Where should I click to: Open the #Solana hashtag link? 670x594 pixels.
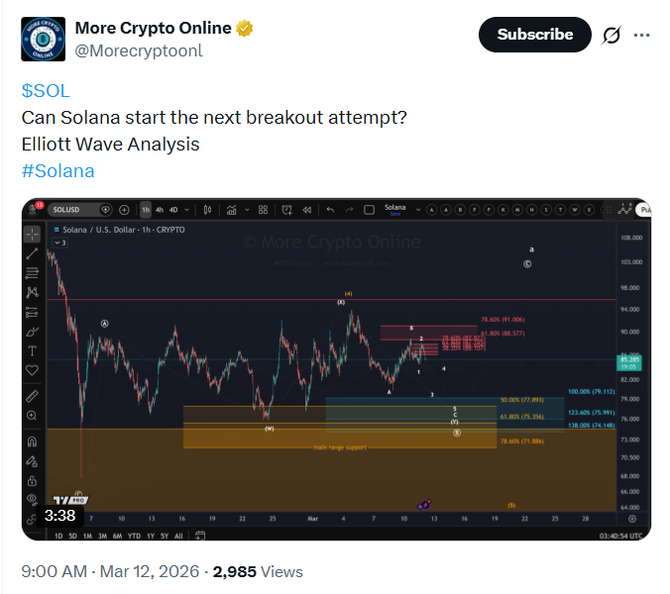(57, 170)
